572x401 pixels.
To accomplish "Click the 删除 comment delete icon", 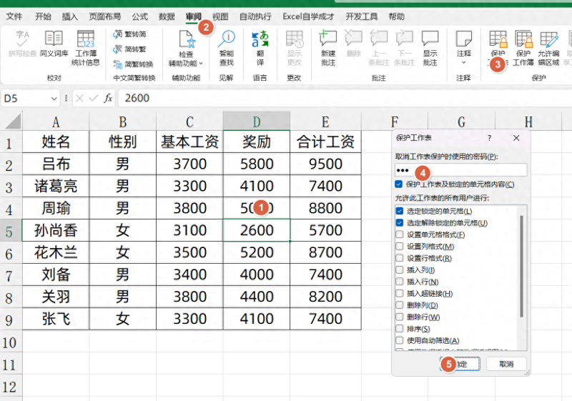I will click(353, 39).
